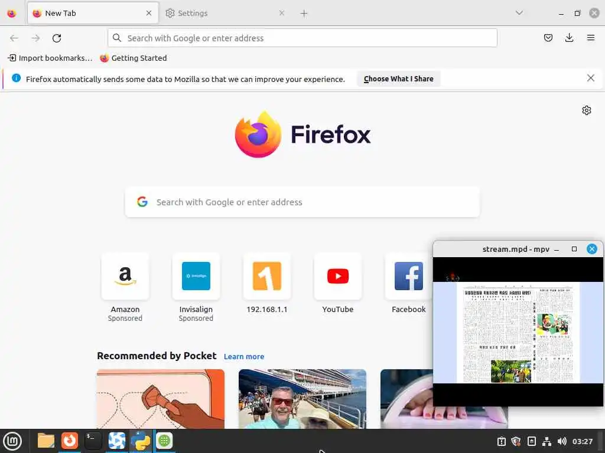Image resolution: width=605 pixels, height=453 pixels.
Task: Open the network connections tray icon
Action: click(547, 441)
